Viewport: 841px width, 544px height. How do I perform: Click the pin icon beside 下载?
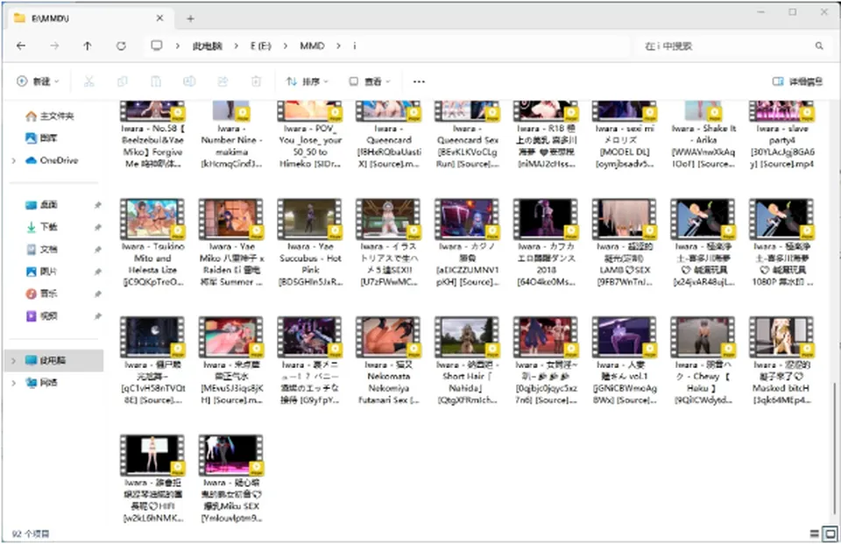(97, 228)
